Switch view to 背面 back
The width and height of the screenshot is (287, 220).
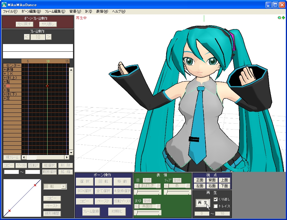(212, 180)
